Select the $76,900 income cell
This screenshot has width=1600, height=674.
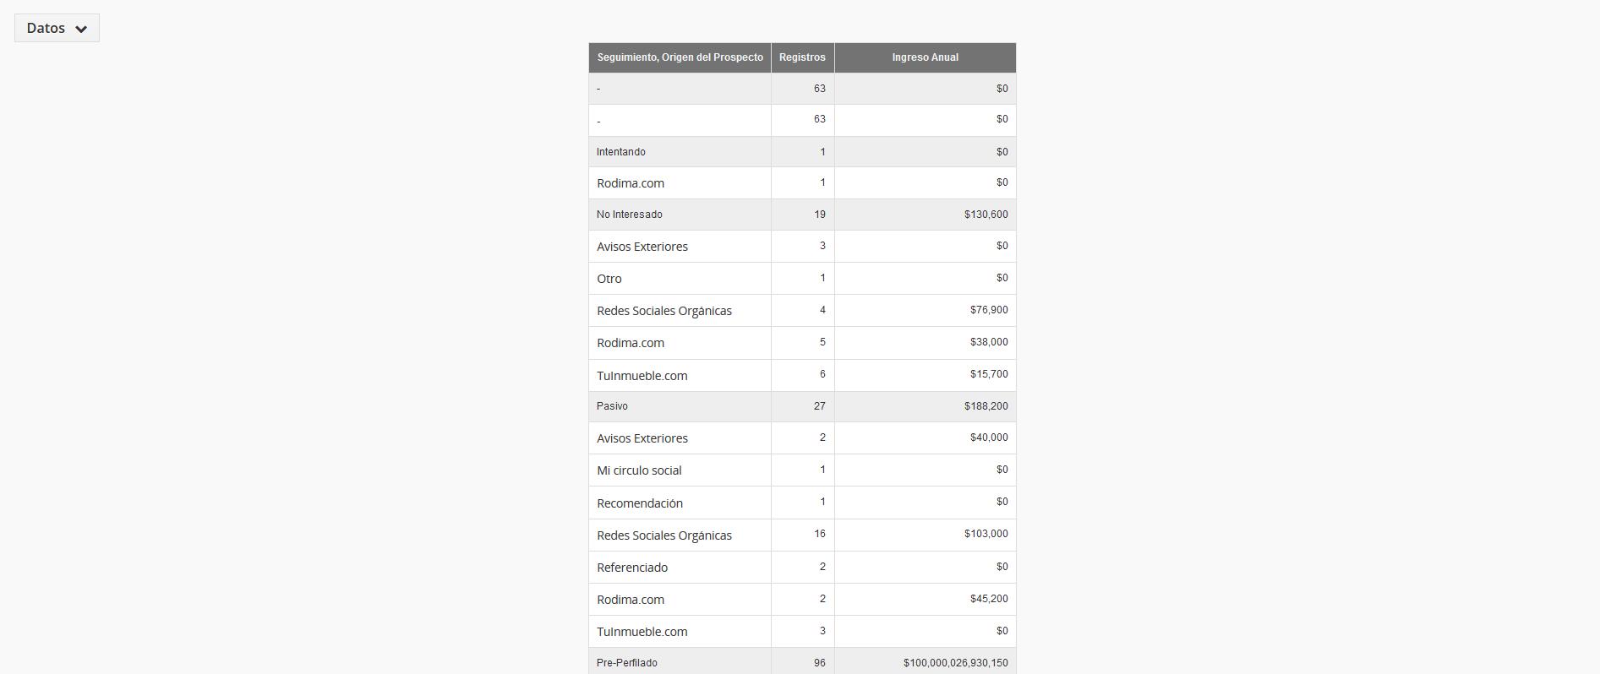pyautogui.click(x=989, y=310)
